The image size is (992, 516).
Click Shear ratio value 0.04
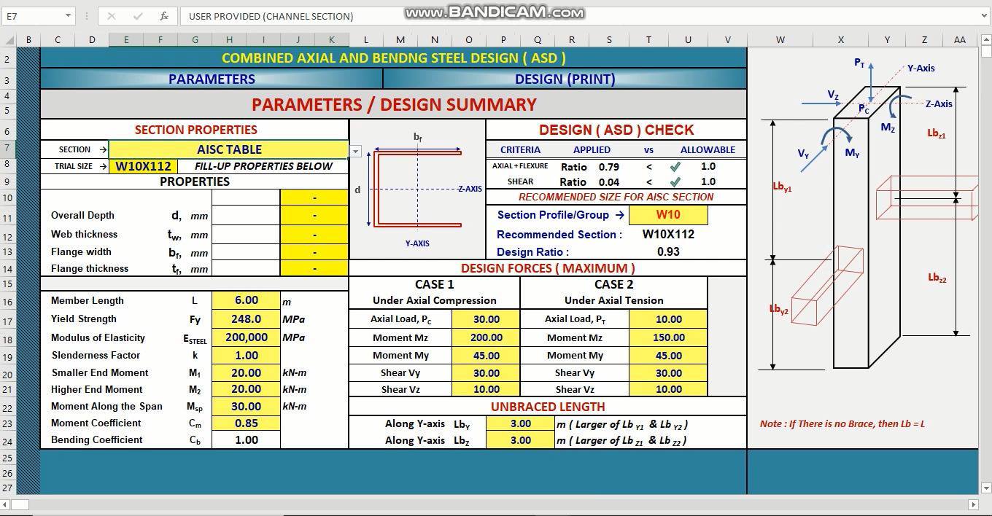609,182
